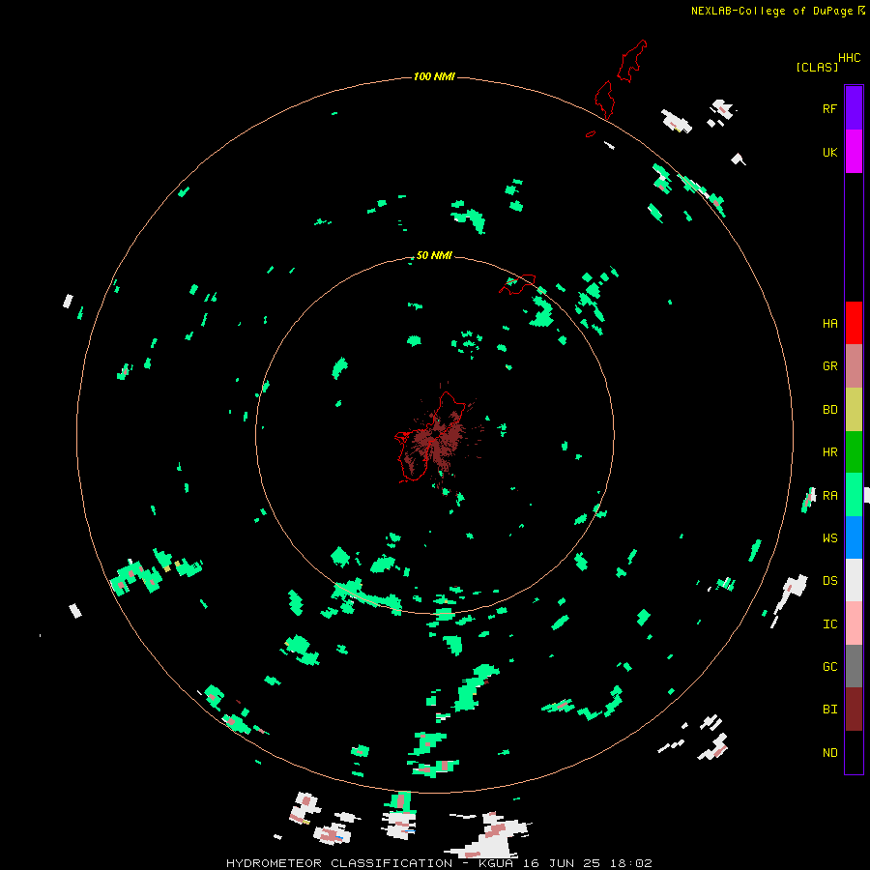Click the 'NEXLAB-College of DuPage' credit text

pos(771,11)
